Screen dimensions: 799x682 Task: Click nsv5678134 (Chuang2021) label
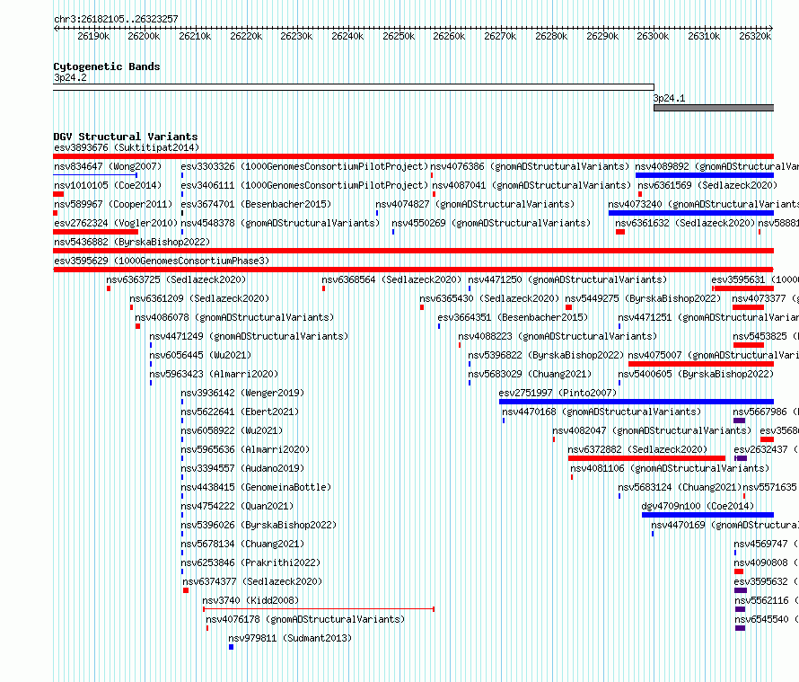[242, 545]
